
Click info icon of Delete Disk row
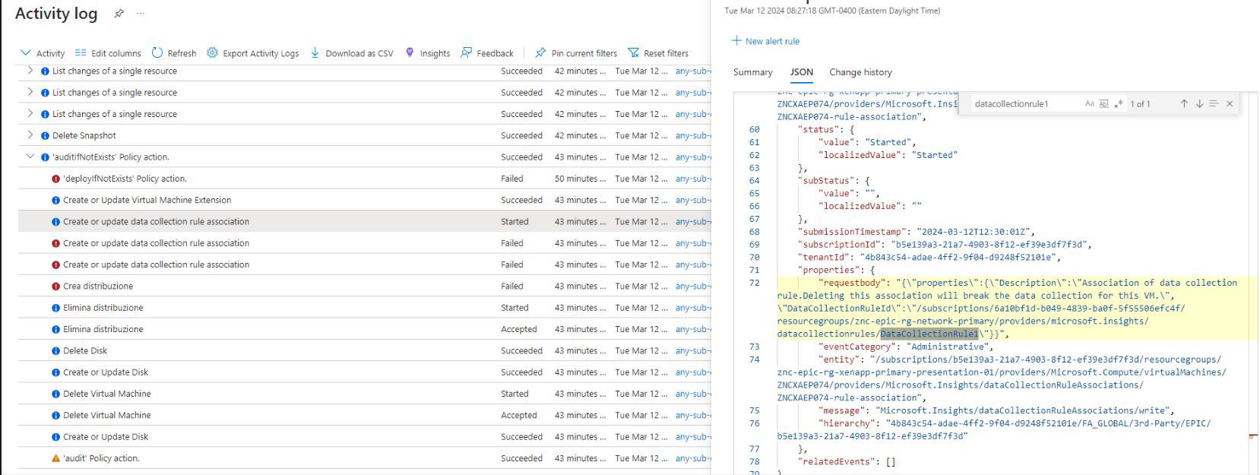(55, 351)
